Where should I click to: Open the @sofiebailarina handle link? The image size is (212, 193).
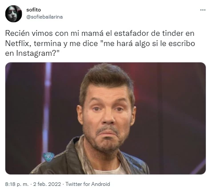44,17
